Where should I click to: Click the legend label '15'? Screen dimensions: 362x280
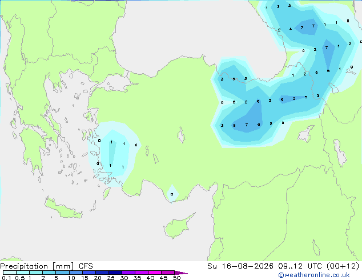point(85,278)
